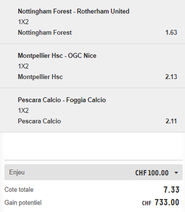This screenshot has width=185, height=212.
Task: Select the Montpellier Hsc - OGC Nice match
Action: coord(57,56)
